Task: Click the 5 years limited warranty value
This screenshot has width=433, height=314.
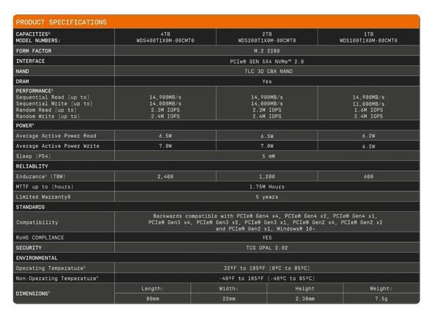Action: click(x=267, y=196)
